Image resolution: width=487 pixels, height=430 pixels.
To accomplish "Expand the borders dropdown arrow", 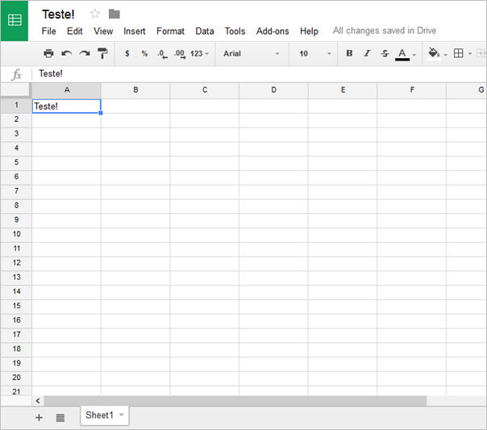I will coord(470,54).
